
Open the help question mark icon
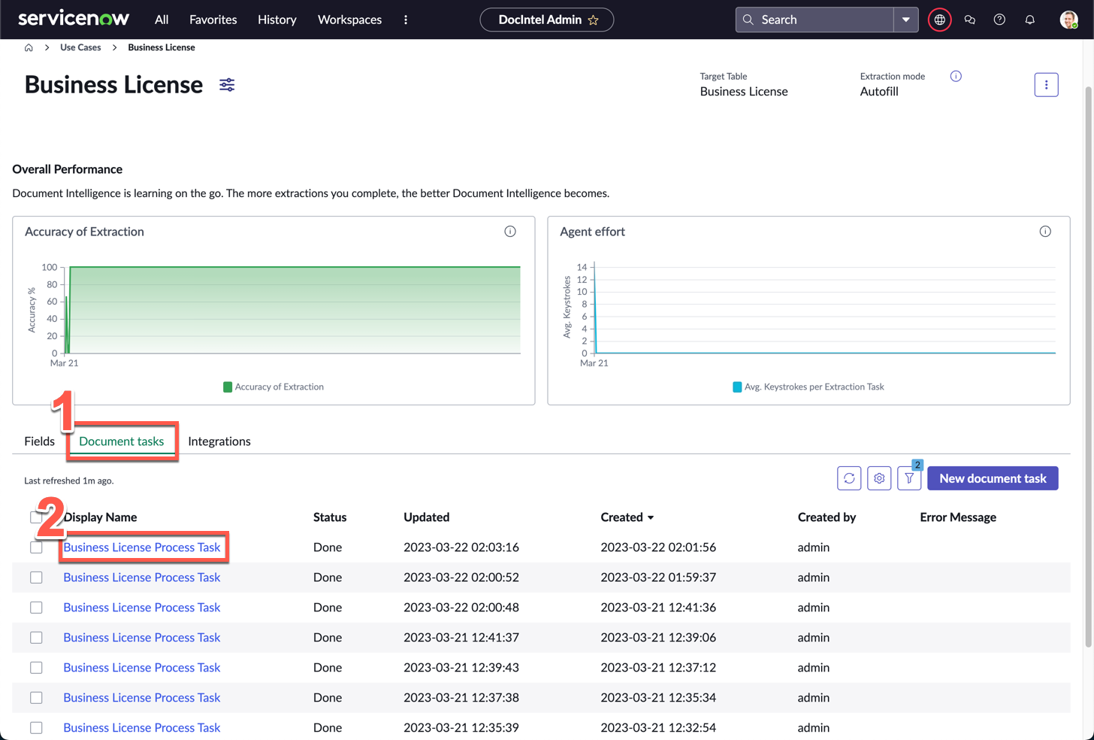[x=999, y=20]
